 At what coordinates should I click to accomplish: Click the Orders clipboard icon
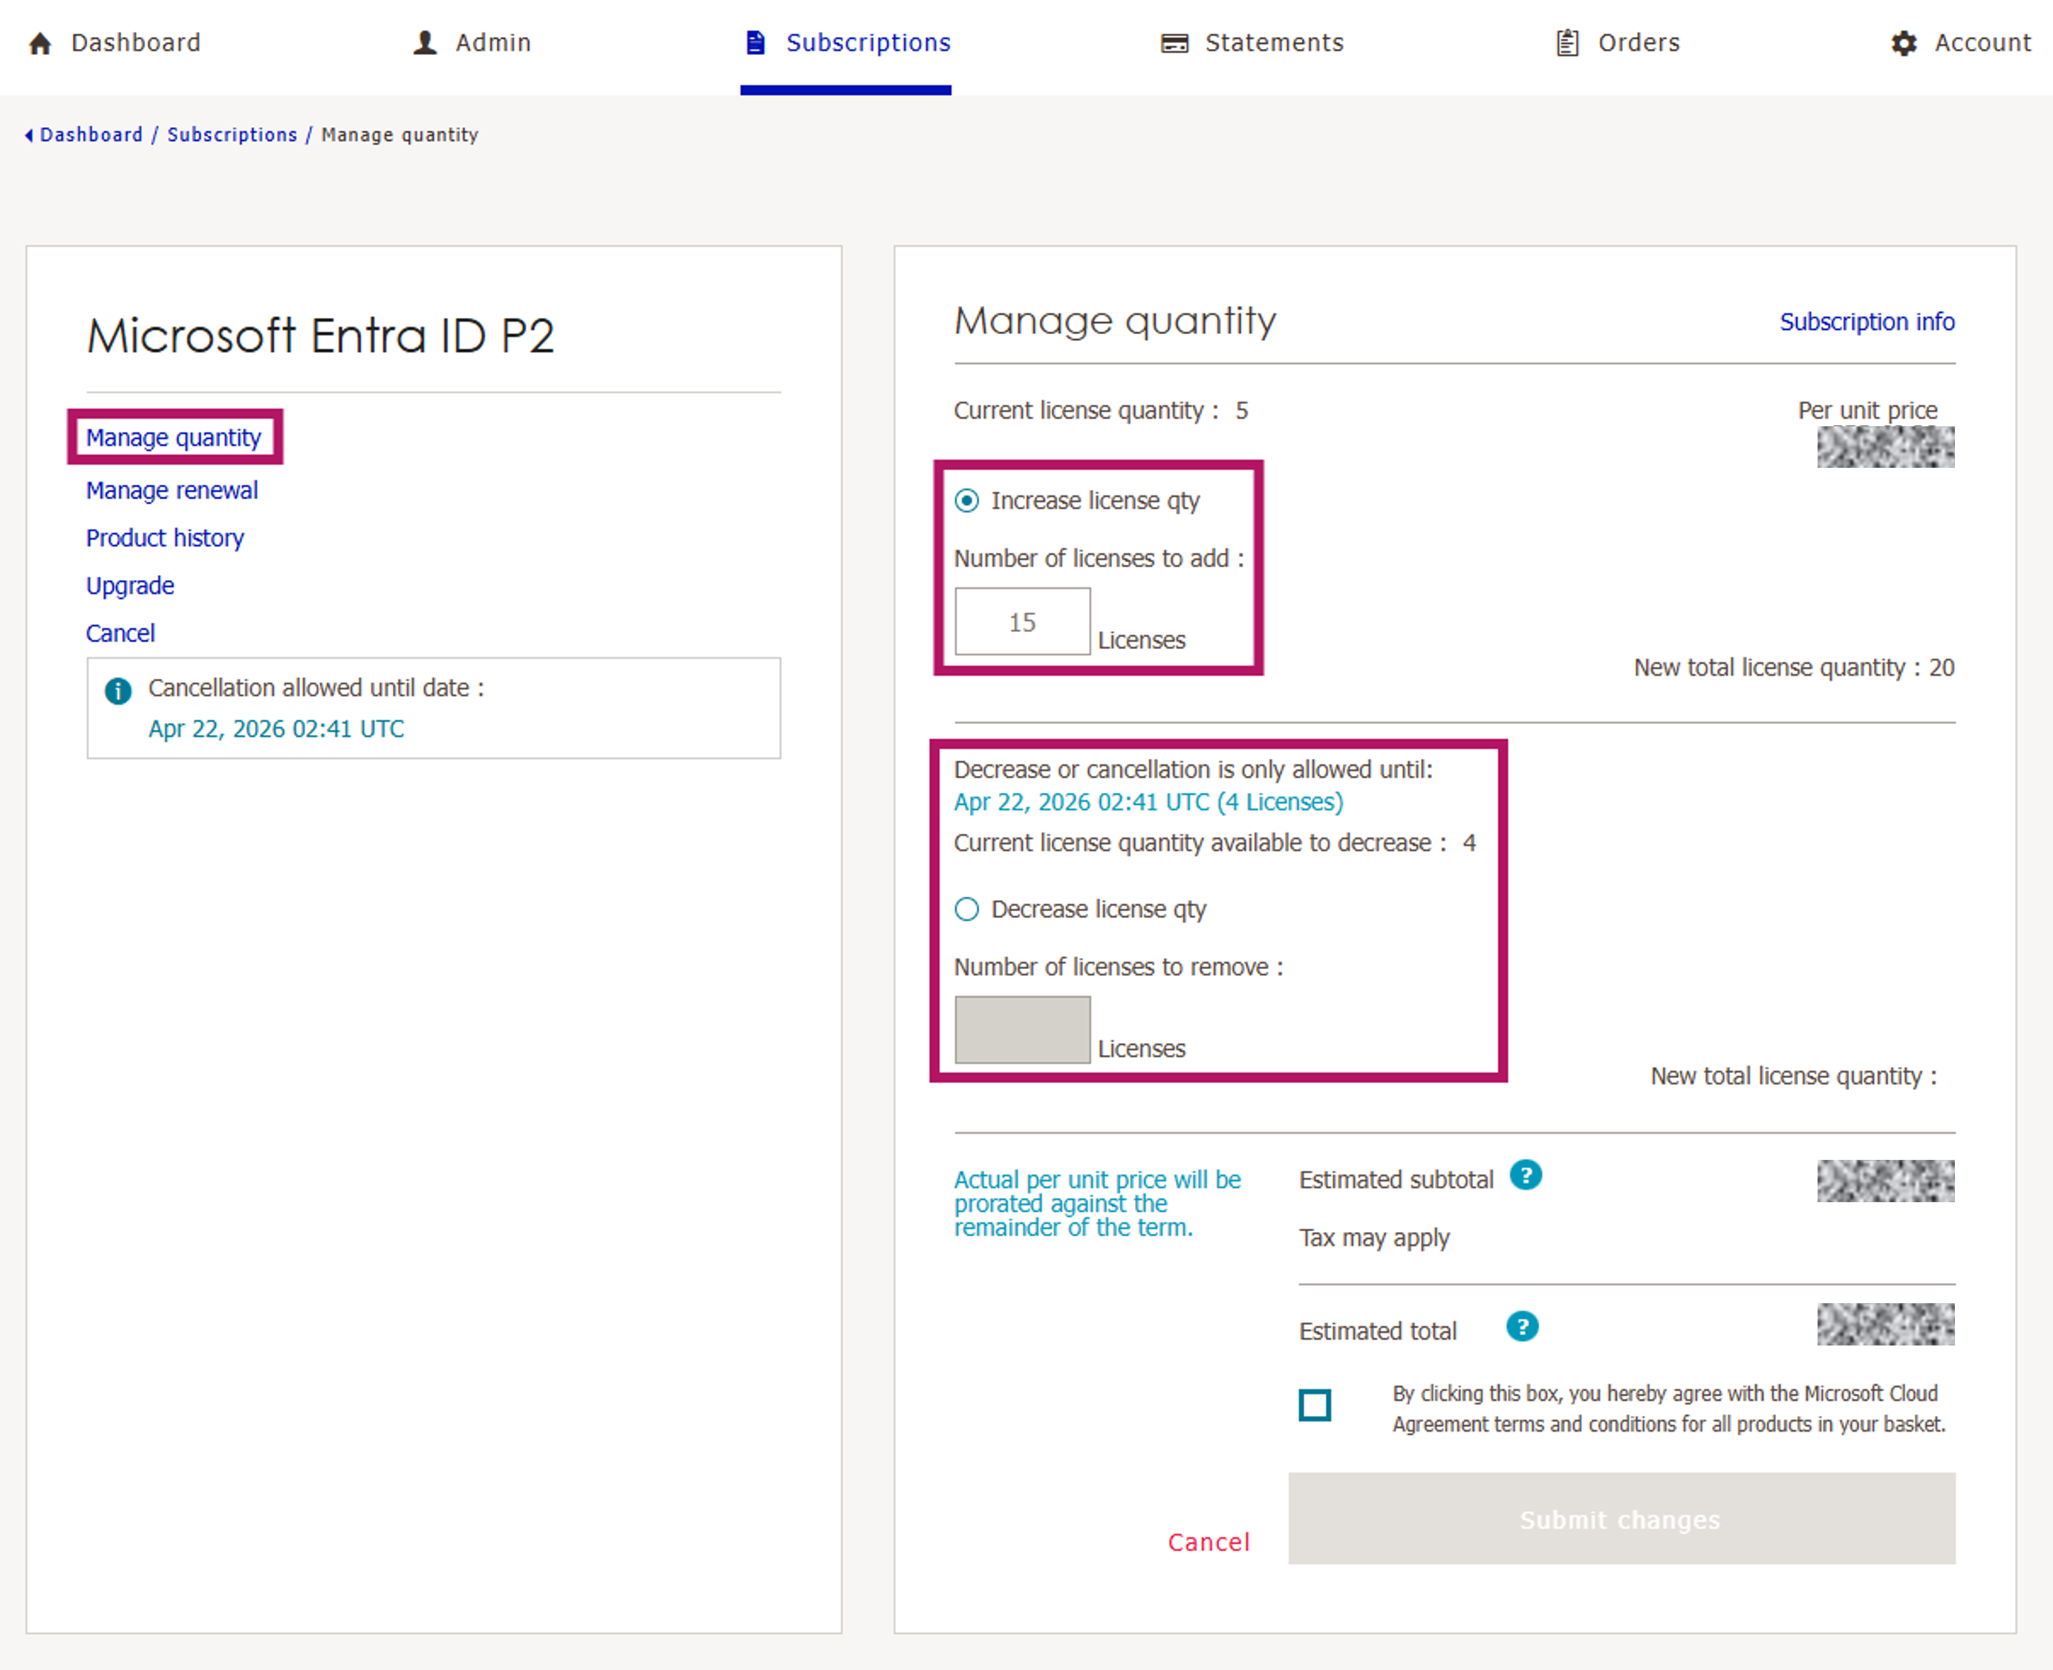pos(1568,43)
